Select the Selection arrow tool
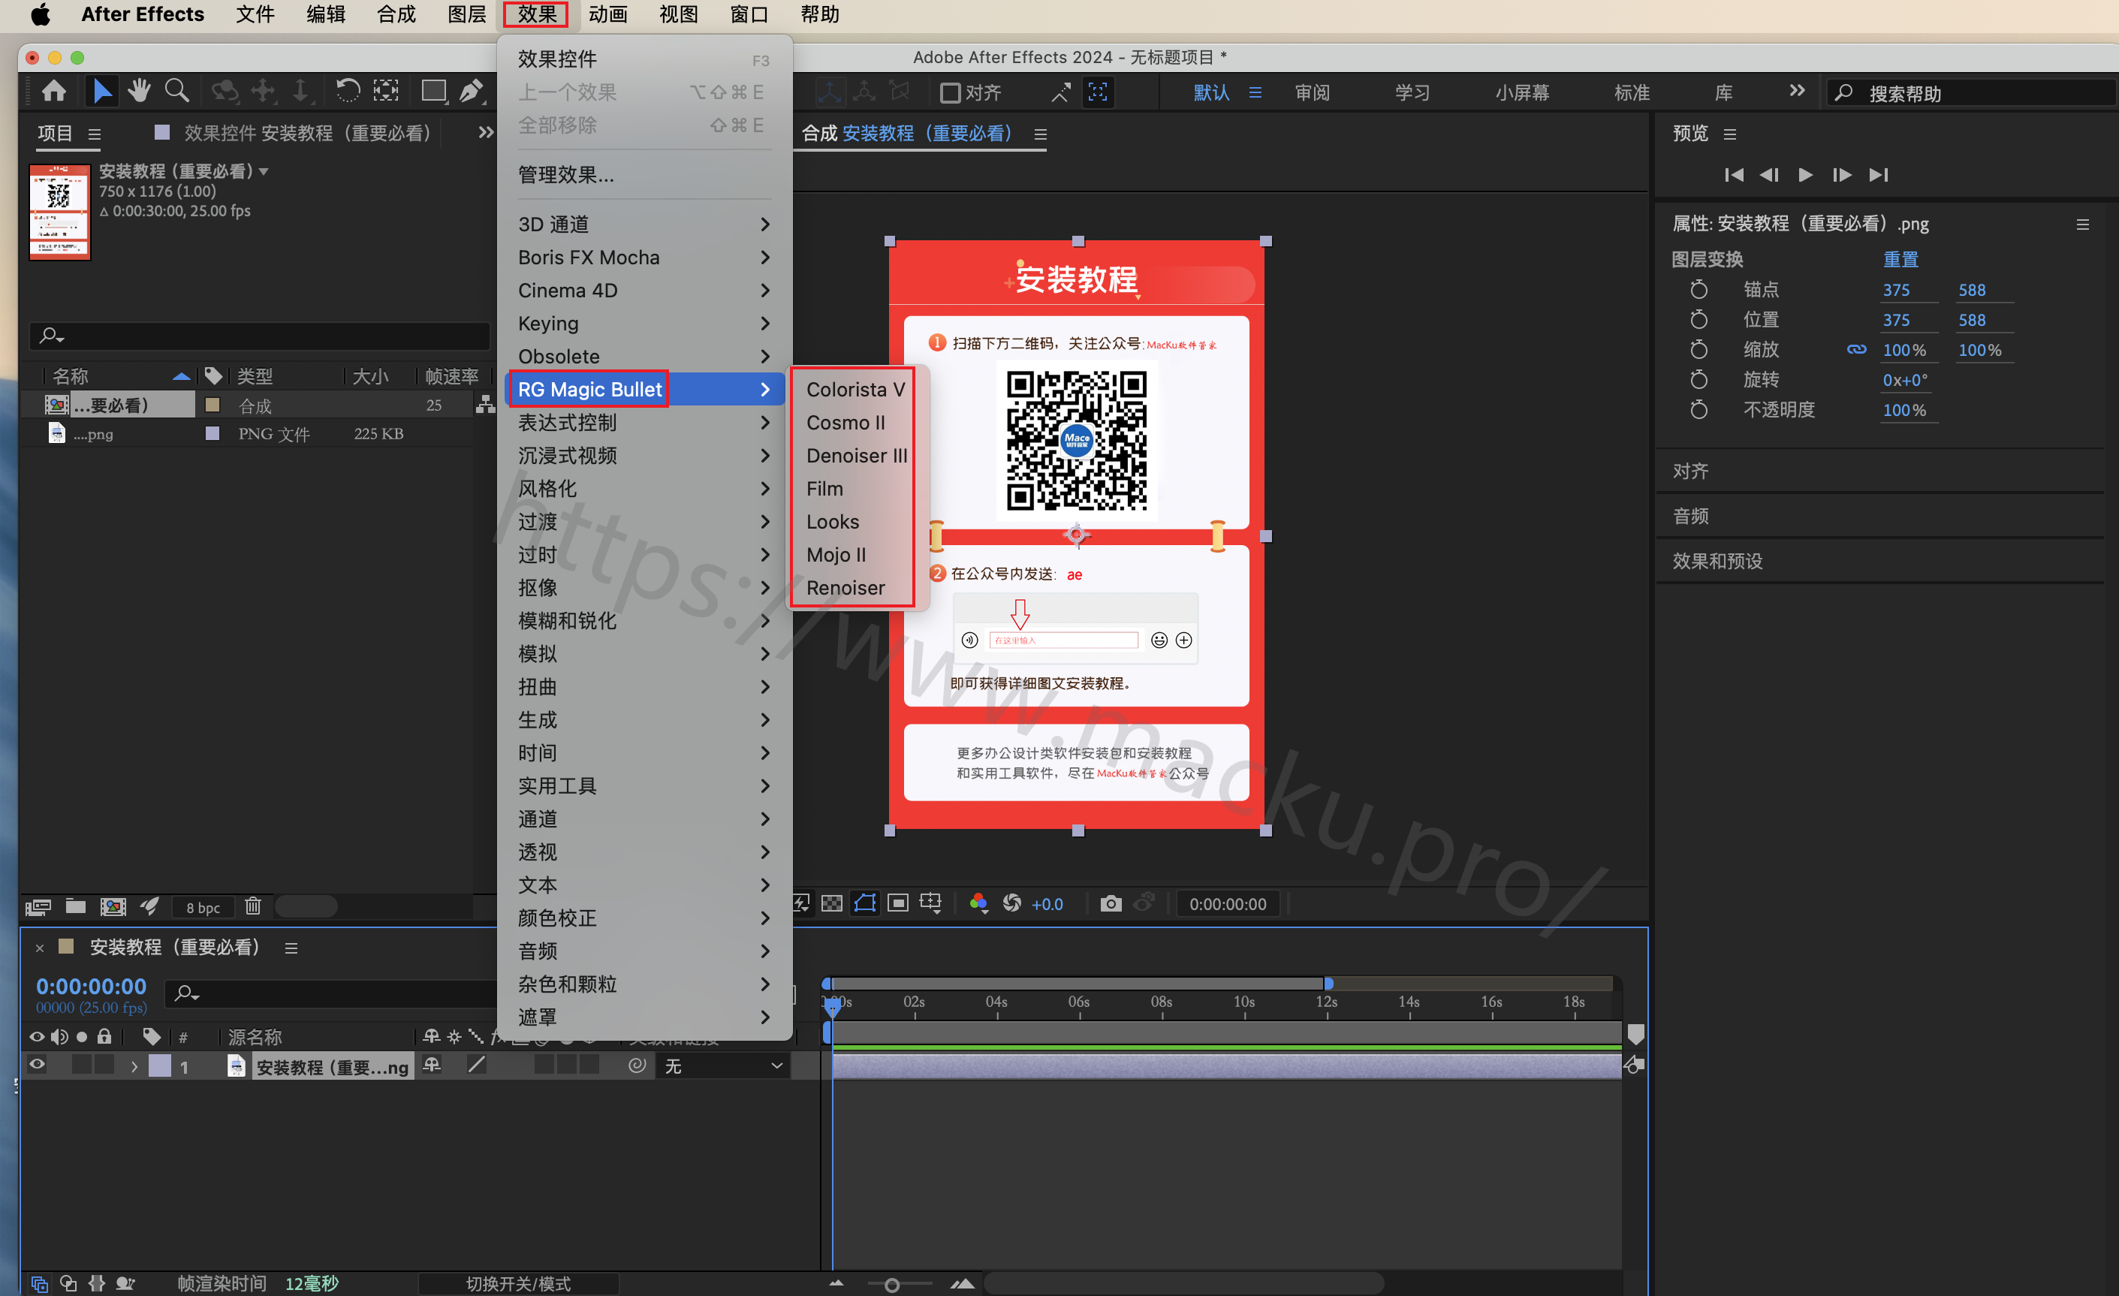Viewport: 2119px width, 1296px height. click(x=101, y=91)
